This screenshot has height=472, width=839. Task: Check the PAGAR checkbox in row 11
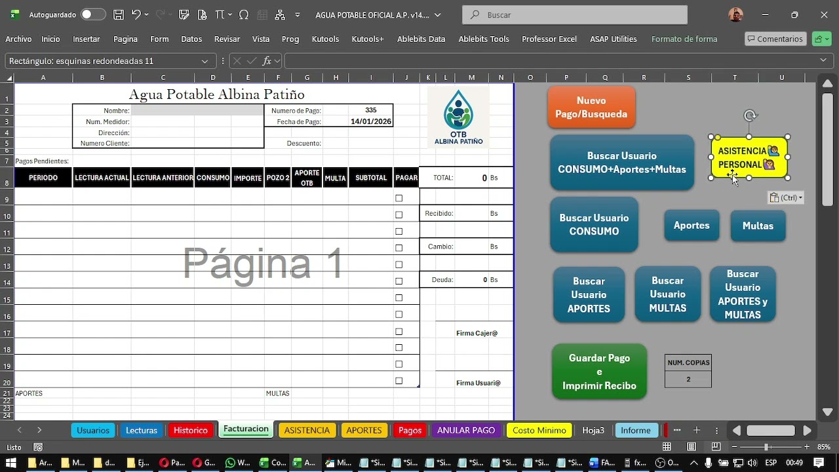pyautogui.click(x=399, y=231)
